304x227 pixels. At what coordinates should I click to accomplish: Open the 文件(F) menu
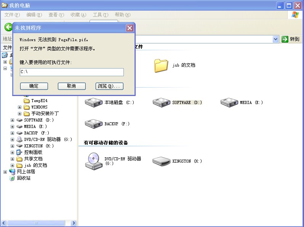click(12, 15)
